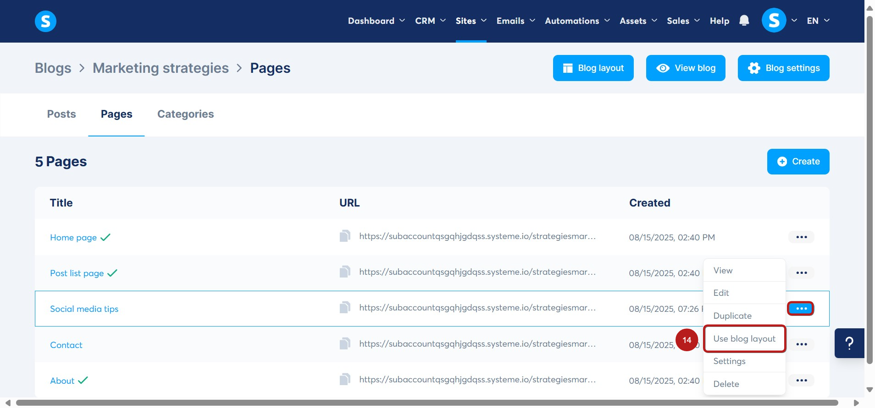The height and width of the screenshot is (408, 875).
Task: Click the Title column header
Action: click(61, 203)
